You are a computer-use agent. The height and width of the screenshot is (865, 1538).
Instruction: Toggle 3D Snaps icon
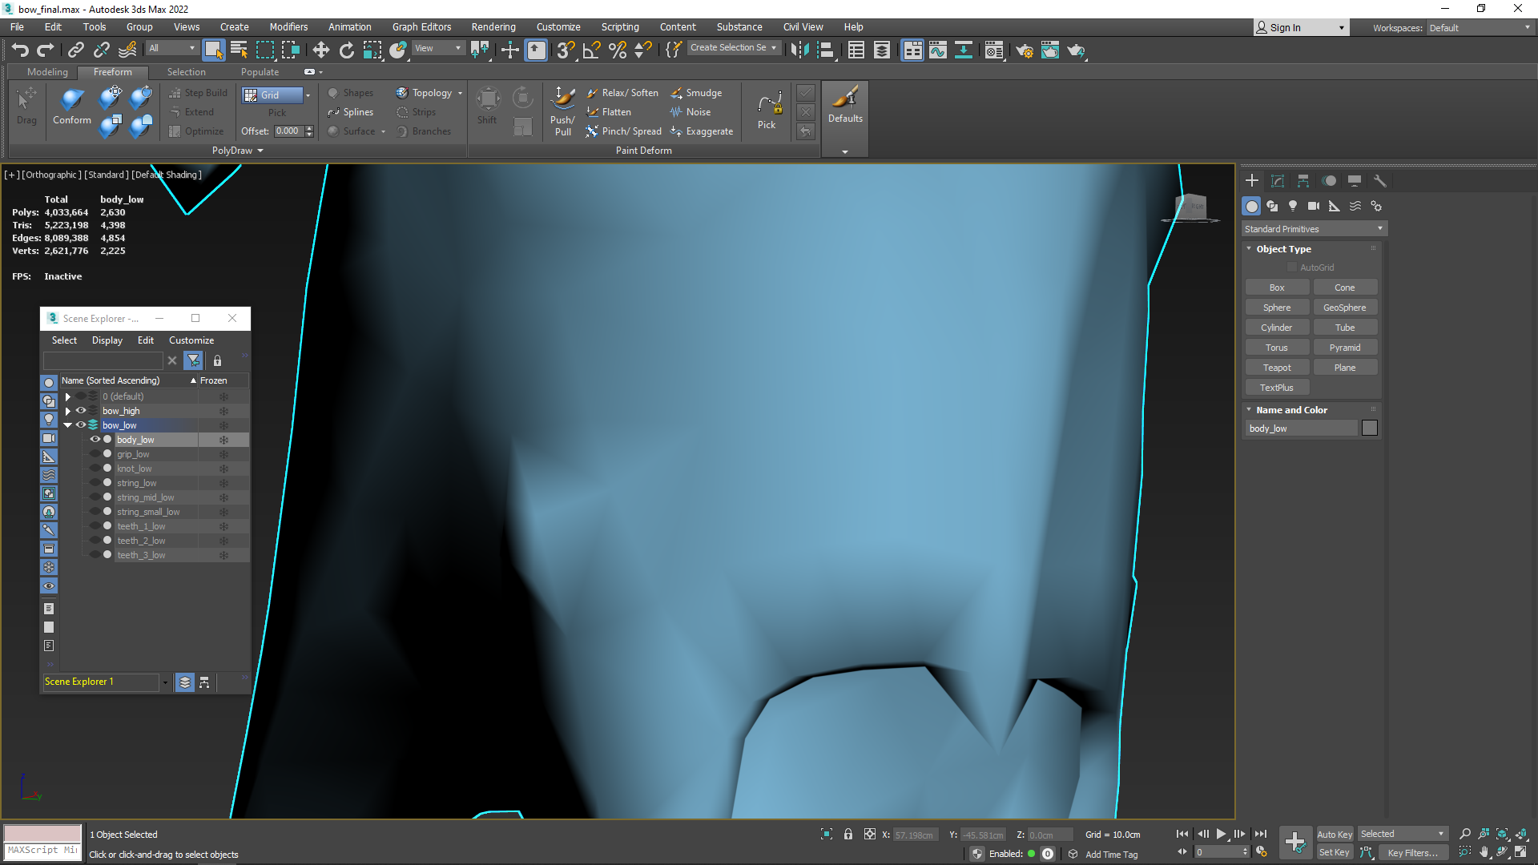pos(566,50)
